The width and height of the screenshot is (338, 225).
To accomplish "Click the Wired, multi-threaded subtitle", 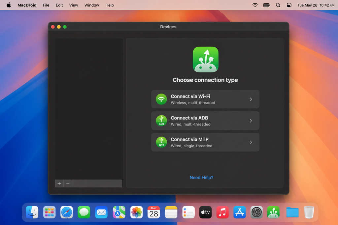I will coord(190,124).
